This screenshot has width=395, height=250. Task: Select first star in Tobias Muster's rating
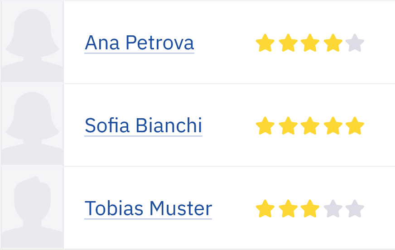tap(265, 208)
